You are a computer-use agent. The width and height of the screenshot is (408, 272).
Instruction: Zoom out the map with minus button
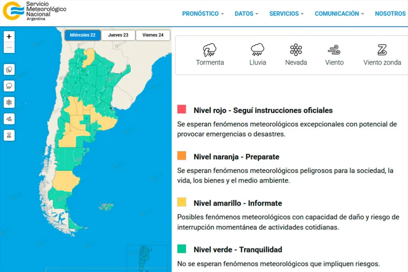pyautogui.click(x=9, y=48)
